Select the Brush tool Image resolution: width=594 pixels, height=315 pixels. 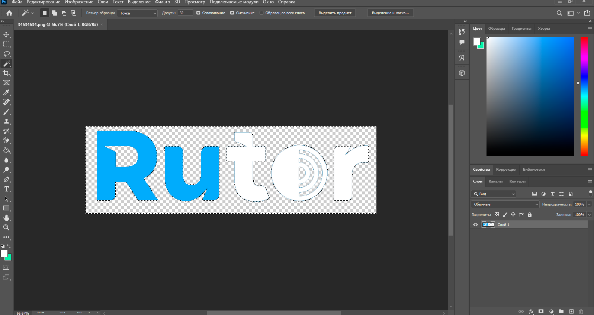[x=6, y=112]
